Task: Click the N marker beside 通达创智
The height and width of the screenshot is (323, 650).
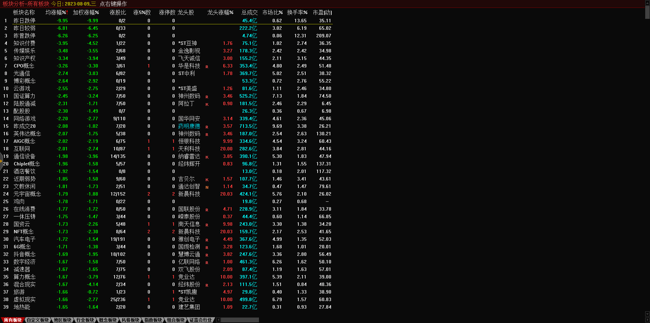Action: (x=207, y=187)
